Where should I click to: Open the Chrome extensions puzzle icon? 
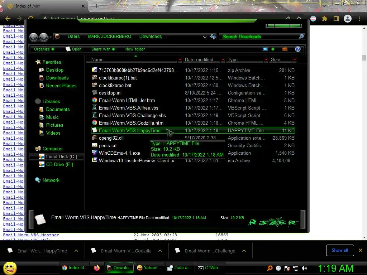324,19
